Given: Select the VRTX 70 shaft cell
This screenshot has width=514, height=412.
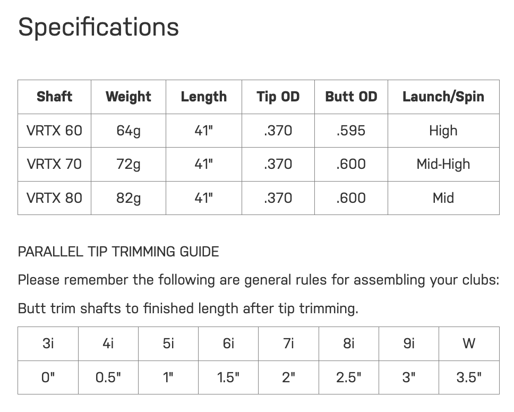Looking at the screenshot, I should (x=54, y=164).
